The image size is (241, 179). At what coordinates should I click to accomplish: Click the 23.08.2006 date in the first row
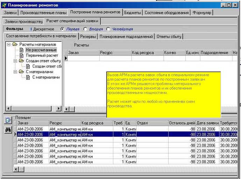(x=207, y=129)
